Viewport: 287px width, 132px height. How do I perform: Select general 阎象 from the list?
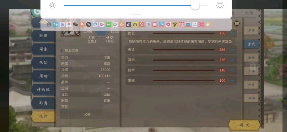[x=43, y=49]
